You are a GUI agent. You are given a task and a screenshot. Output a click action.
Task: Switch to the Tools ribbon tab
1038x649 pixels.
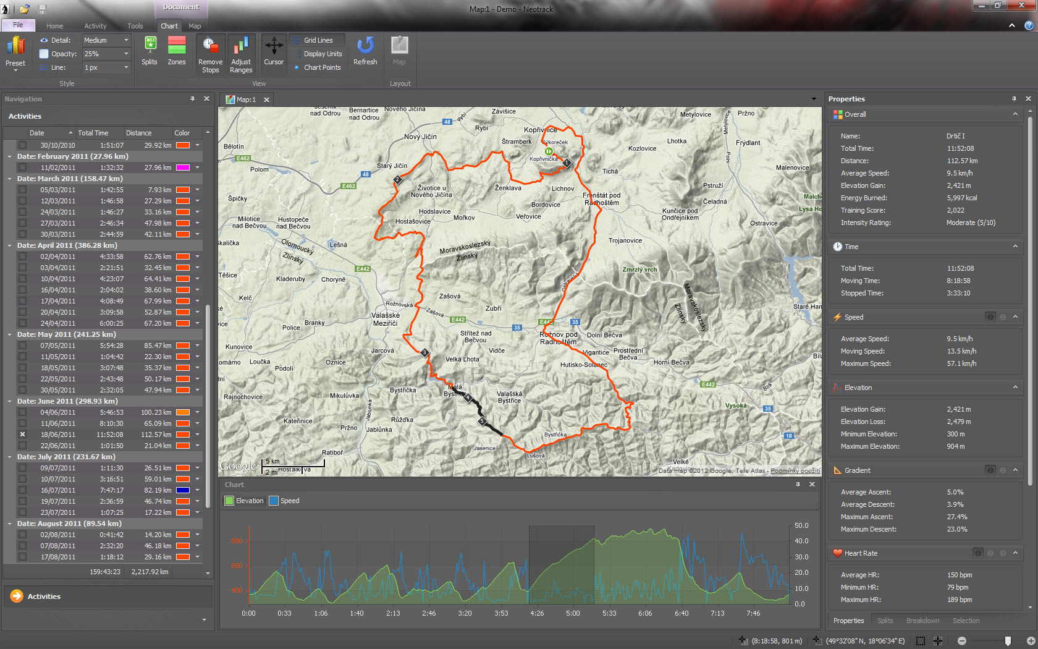click(135, 26)
